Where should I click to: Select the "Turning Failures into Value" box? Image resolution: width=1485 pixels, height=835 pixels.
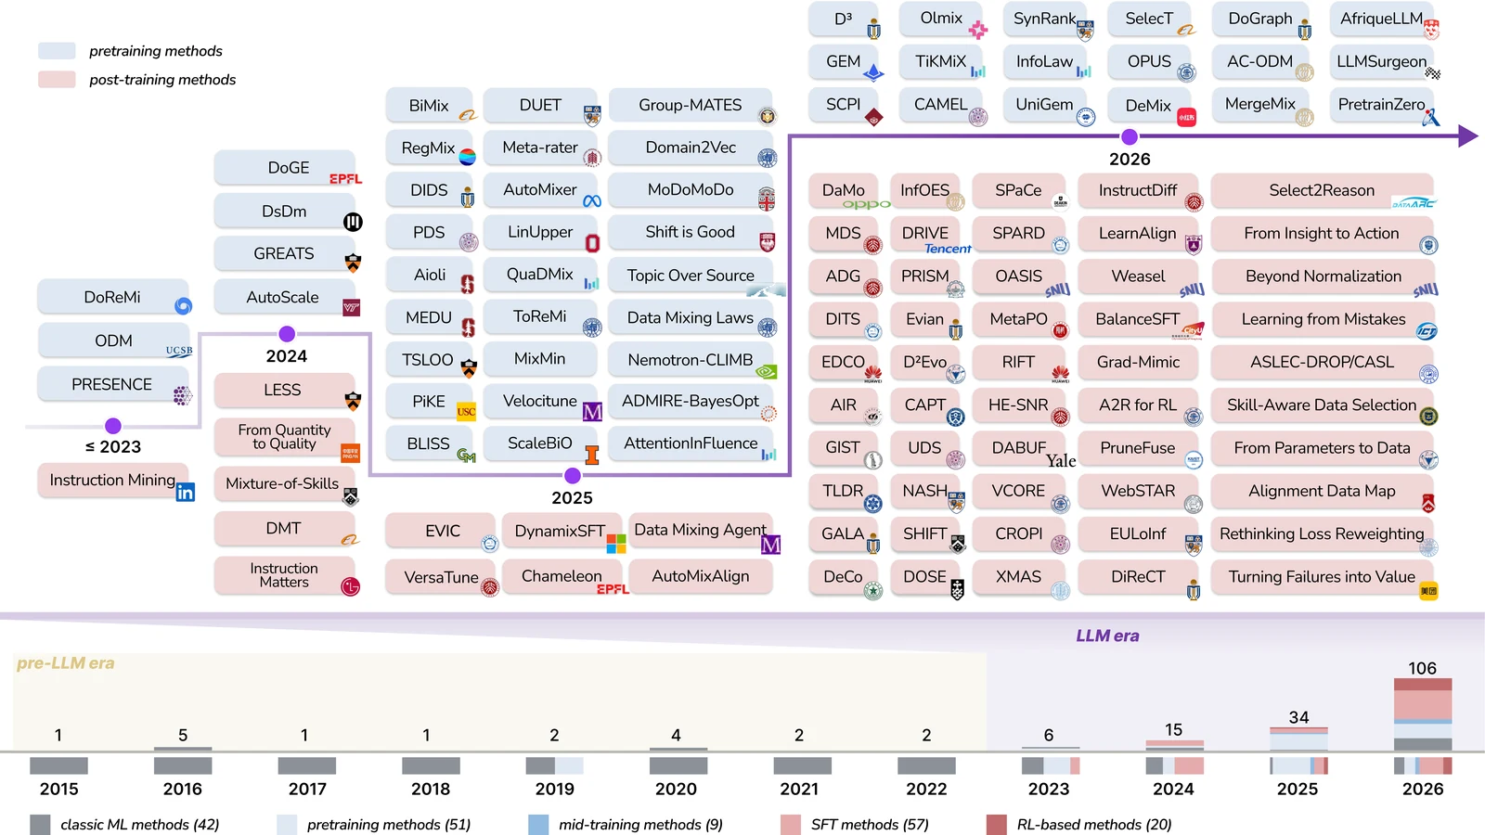tap(1322, 577)
